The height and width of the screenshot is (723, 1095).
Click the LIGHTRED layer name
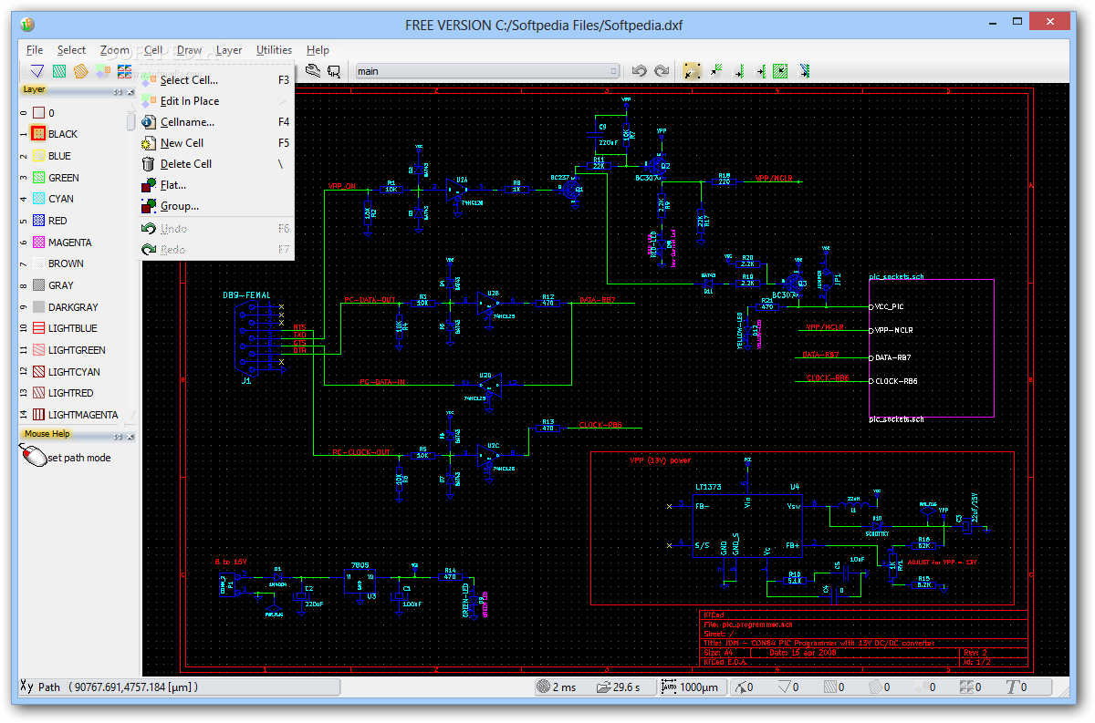pyautogui.click(x=71, y=393)
